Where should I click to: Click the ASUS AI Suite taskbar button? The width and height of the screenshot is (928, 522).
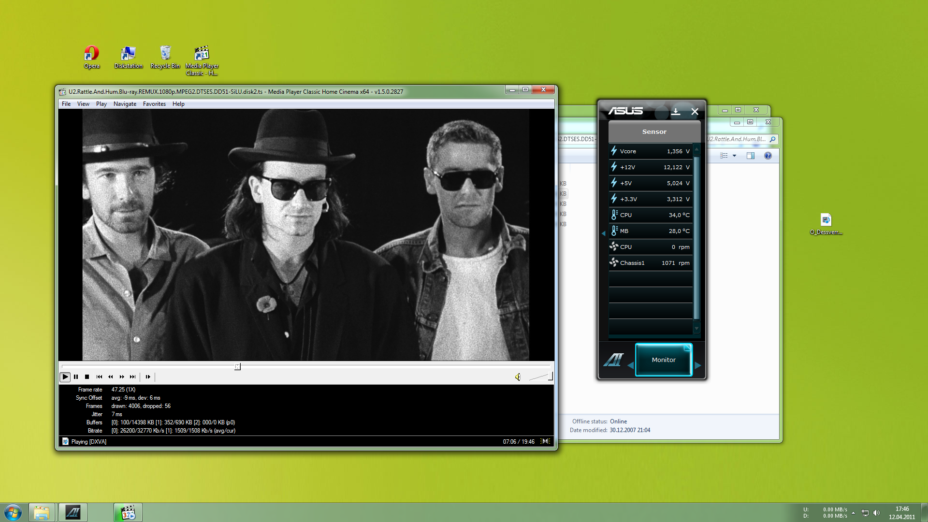[73, 512]
